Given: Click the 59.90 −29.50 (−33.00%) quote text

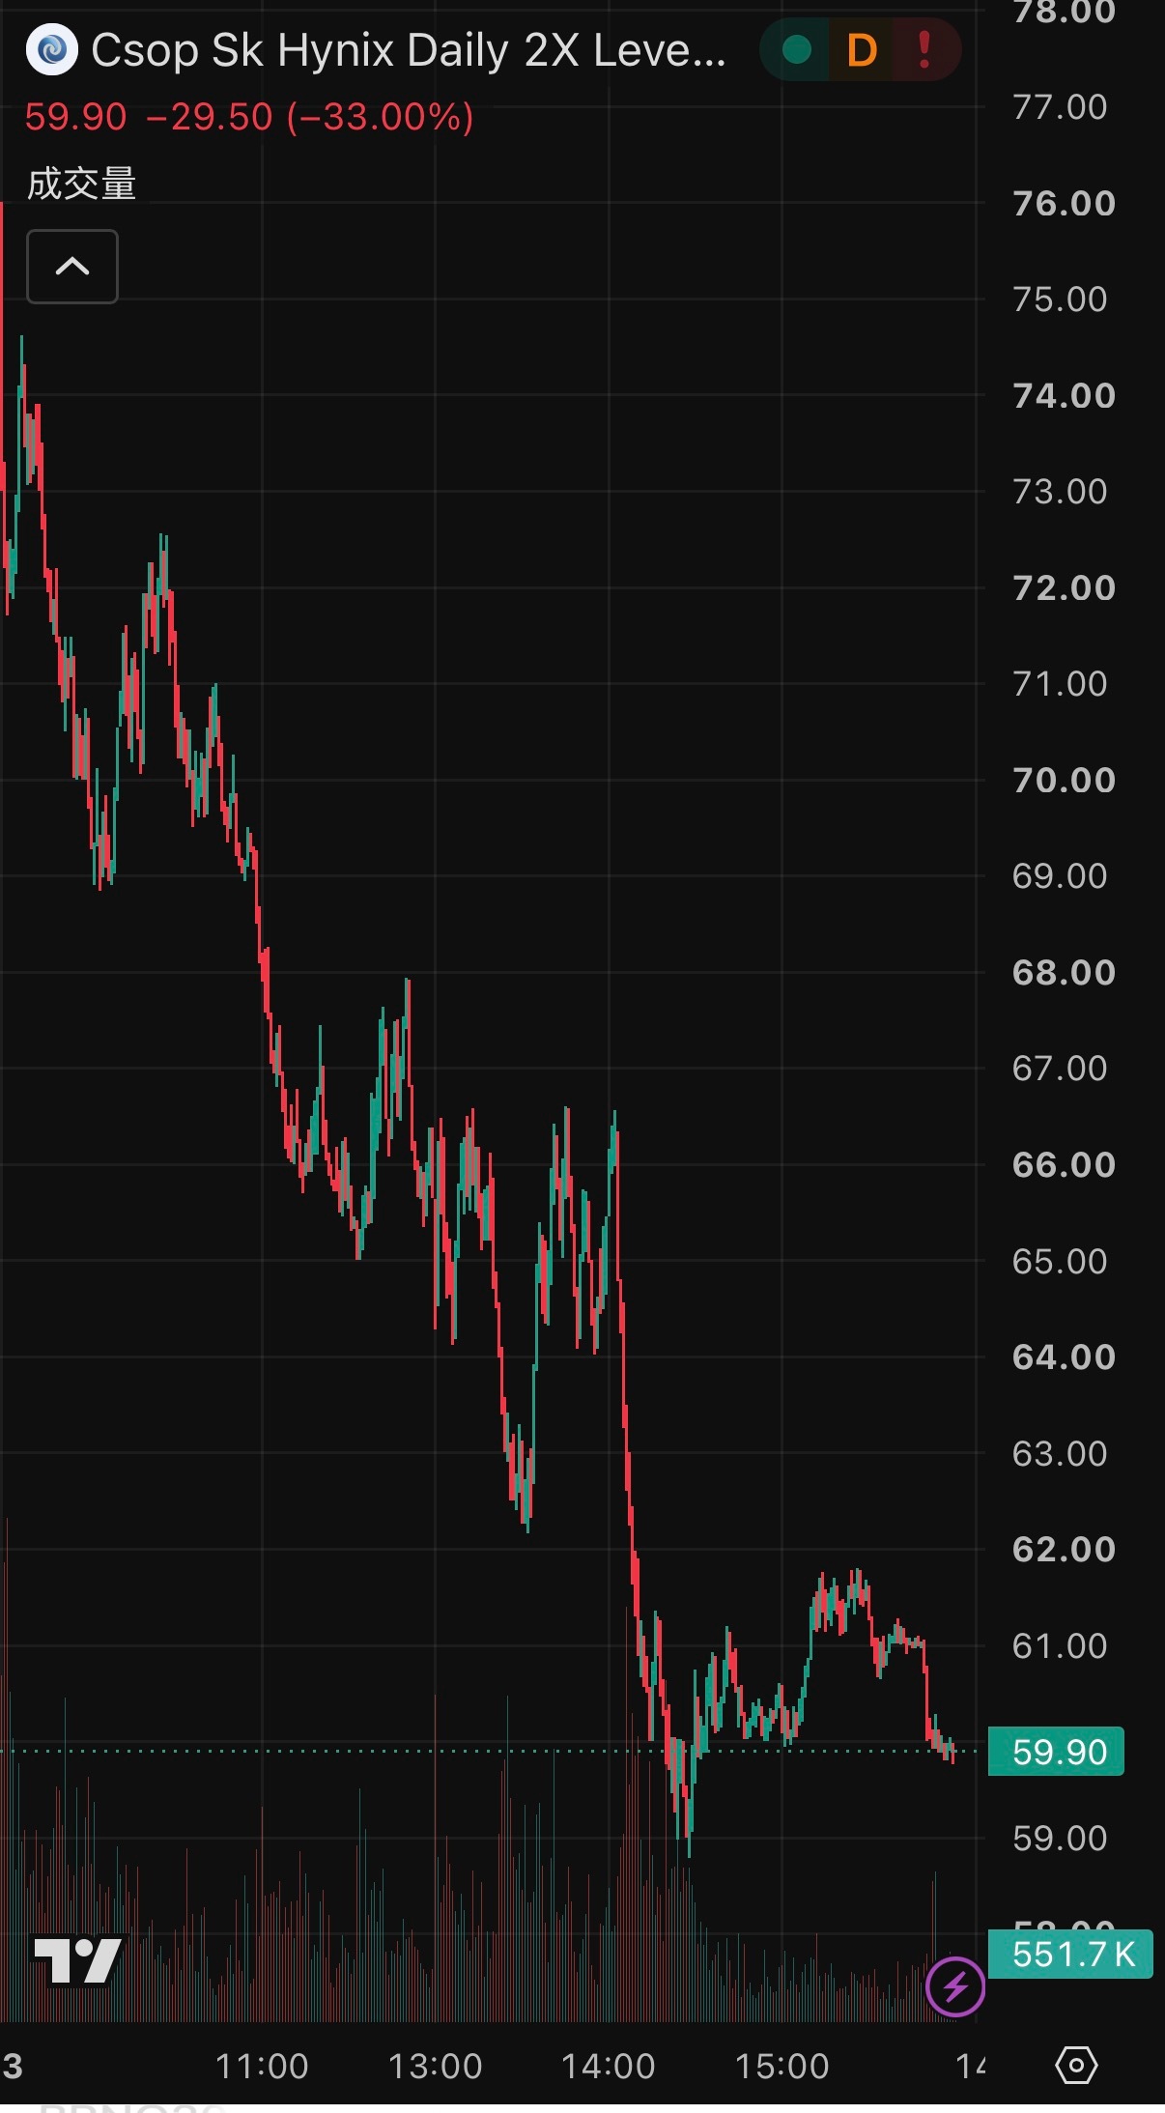Looking at the screenshot, I should [249, 117].
